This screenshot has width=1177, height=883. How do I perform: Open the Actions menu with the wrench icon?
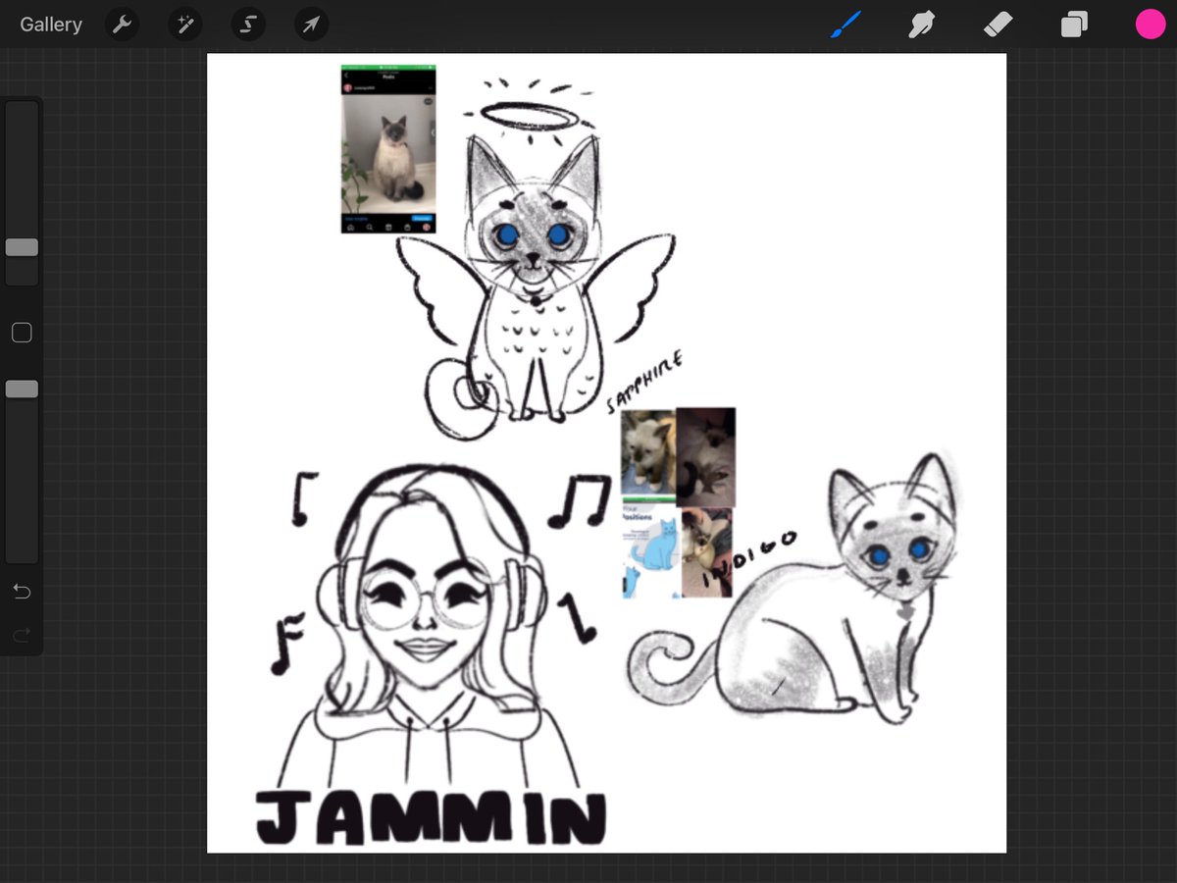point(122,24)
